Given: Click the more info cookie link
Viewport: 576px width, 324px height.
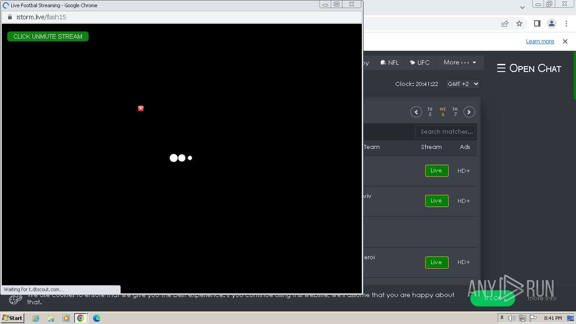Looking at the screenshot, I should [542, 298].
